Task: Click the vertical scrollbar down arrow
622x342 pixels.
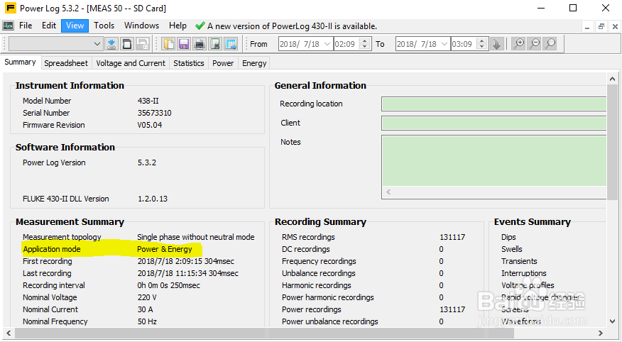Action: tap(612, 321)
